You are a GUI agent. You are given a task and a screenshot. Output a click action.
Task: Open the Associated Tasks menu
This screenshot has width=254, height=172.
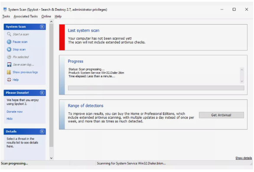26,16
